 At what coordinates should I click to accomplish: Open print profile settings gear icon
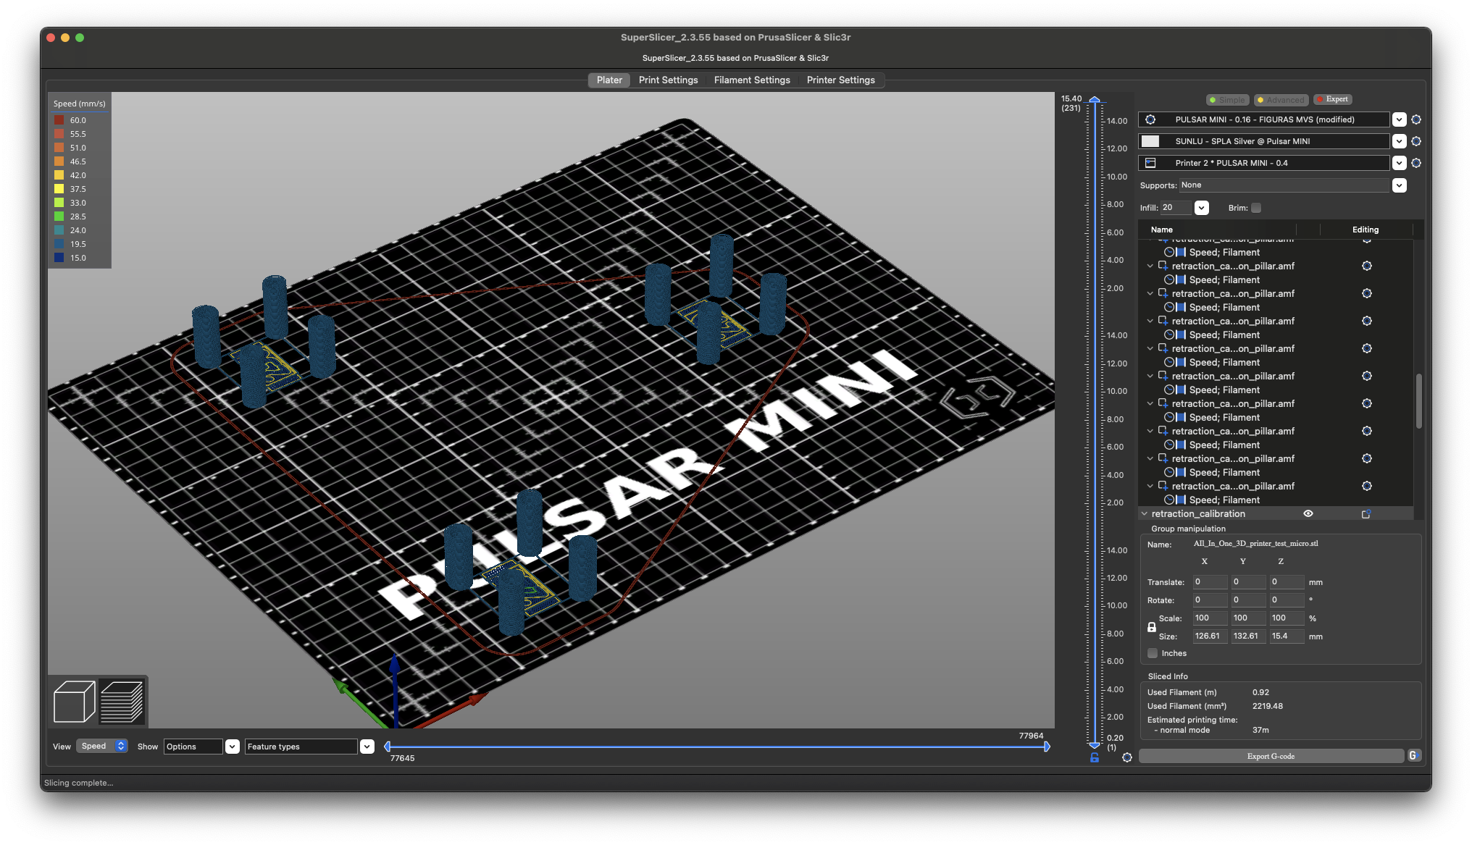(x=1416, y=119)
